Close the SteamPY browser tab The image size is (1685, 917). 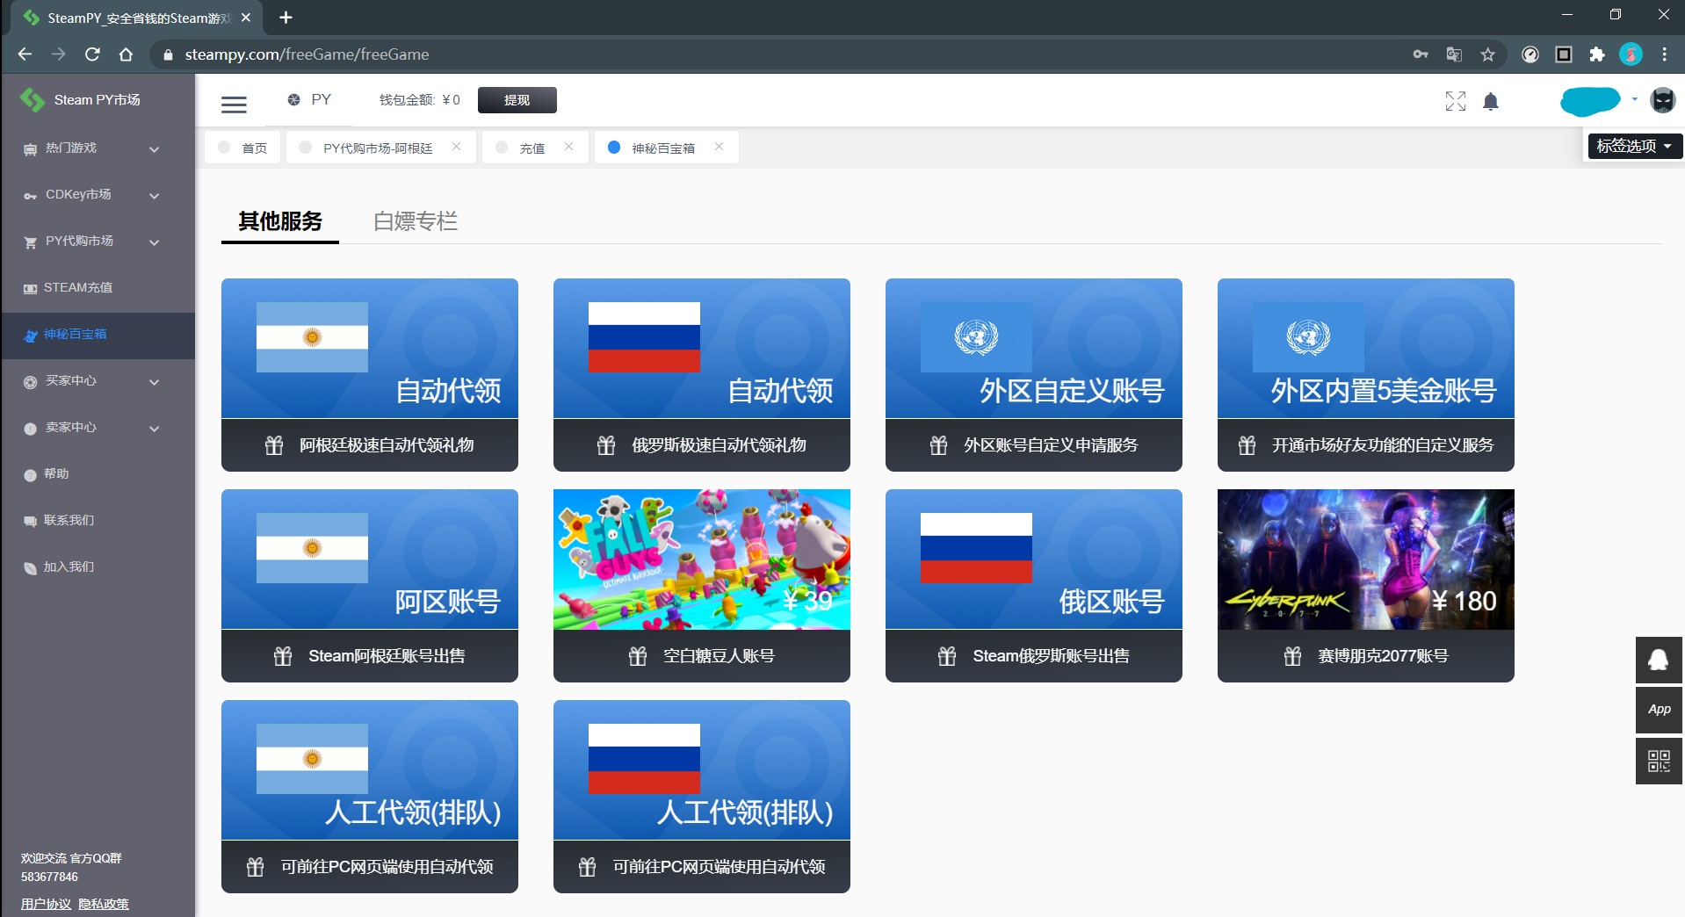tap(246, 18)
